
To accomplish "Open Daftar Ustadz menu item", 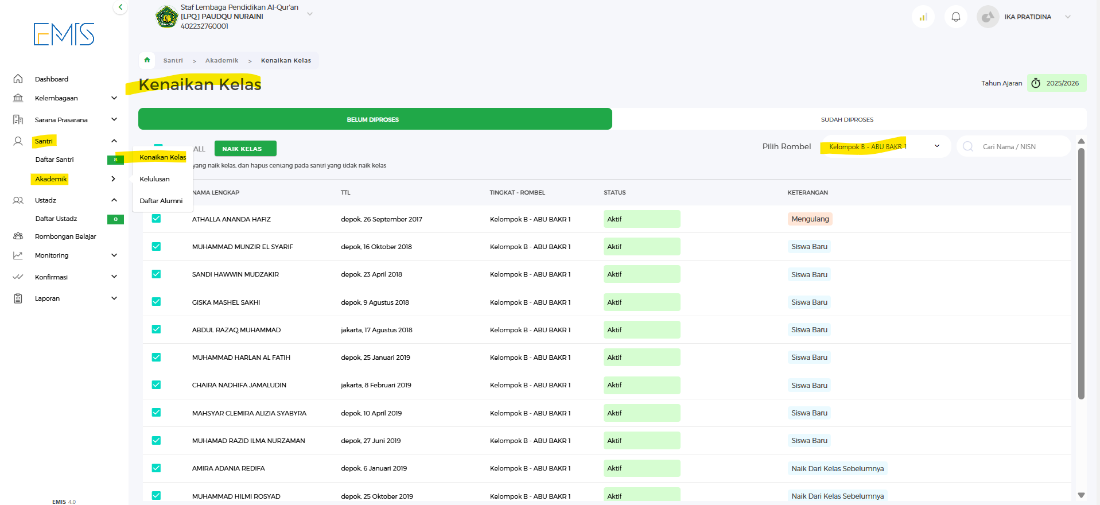I will click(x=56, y=219).
